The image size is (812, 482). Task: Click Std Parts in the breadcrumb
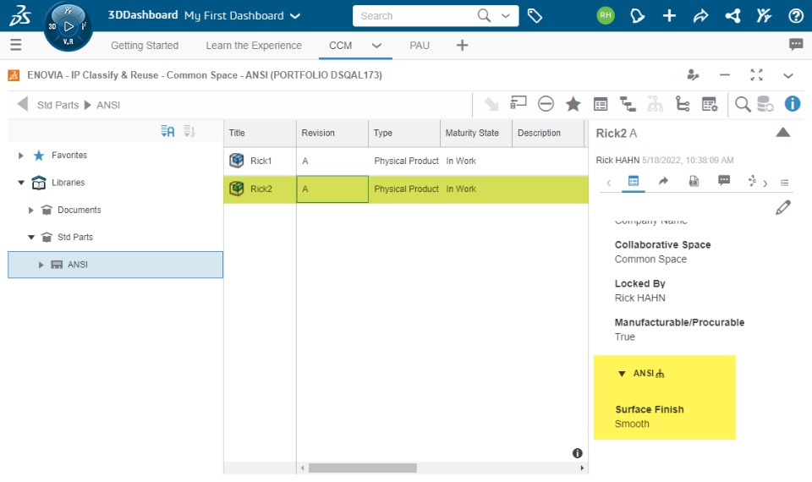click(58, 105)
